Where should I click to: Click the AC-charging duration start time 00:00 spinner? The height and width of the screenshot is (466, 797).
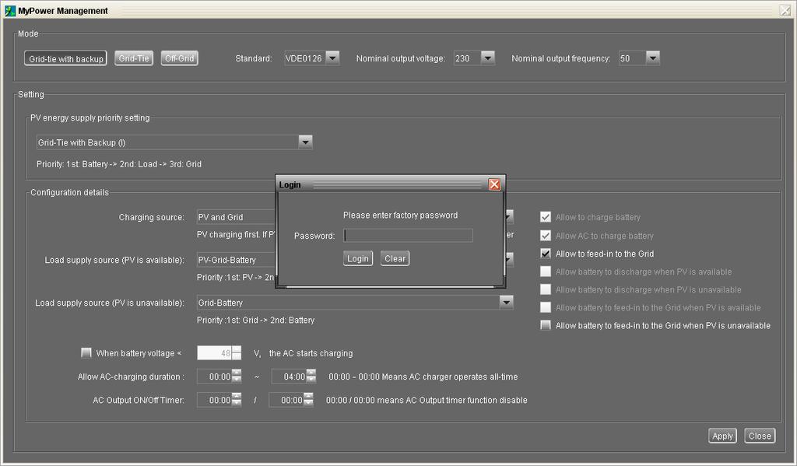click(219, 377)
